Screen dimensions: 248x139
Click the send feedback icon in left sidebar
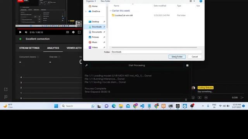click(6, 97)
